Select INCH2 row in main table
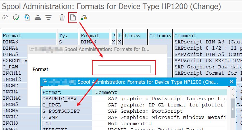Screen dimensions: 242x130 pyautogui.click(x=10, y=86)
